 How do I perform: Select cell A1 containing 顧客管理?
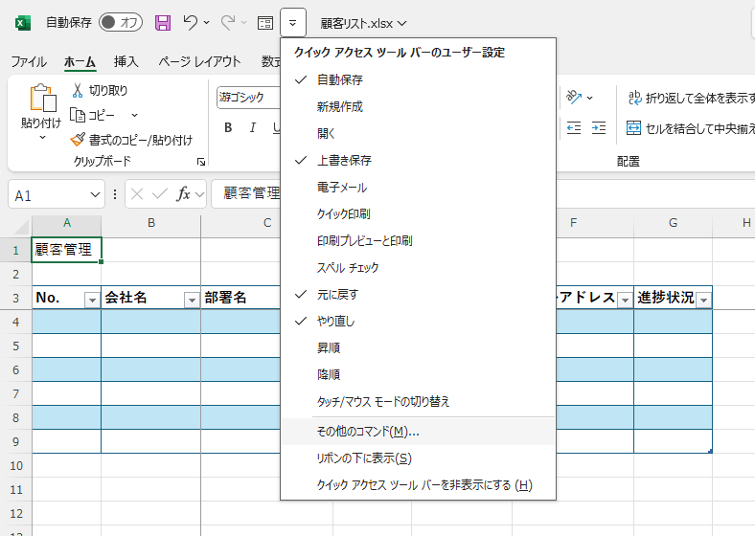coord(66,250)
